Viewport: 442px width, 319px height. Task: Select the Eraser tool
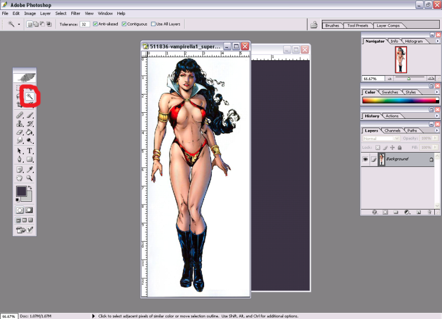[19, 132]
